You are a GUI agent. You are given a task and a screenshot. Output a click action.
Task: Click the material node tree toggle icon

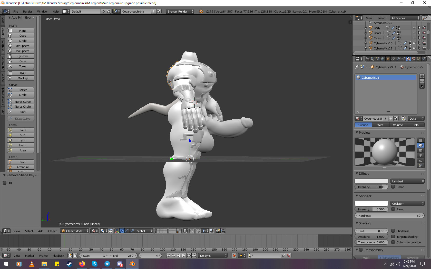click(x=403, y=118)
